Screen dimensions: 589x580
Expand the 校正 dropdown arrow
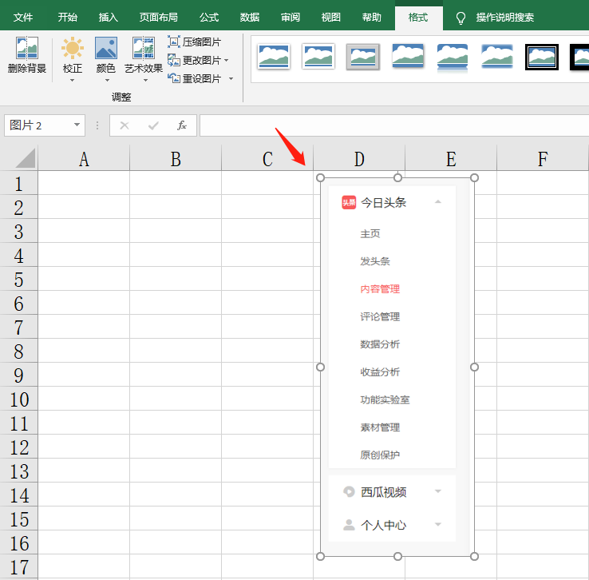point(72,81)
